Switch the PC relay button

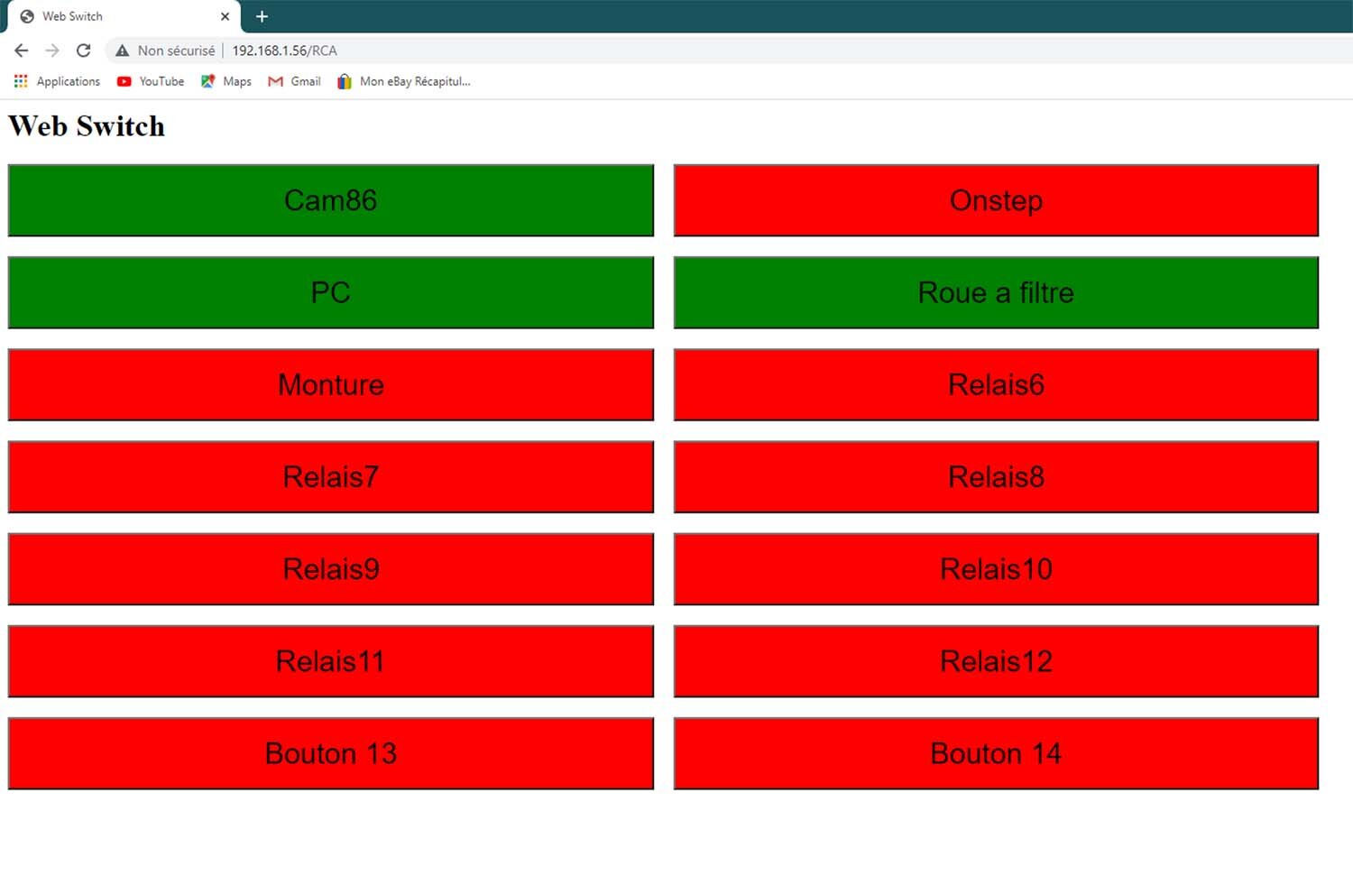pyautogui.click(x=331, y=292)
